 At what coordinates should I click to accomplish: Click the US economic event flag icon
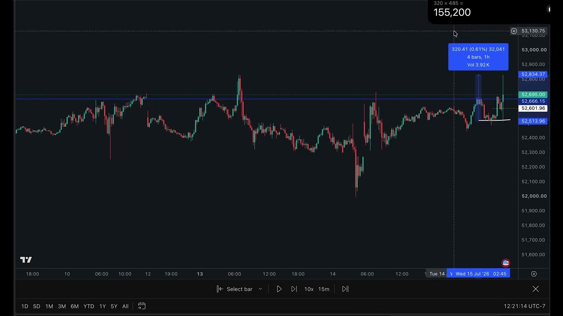(x=506, y=263)
